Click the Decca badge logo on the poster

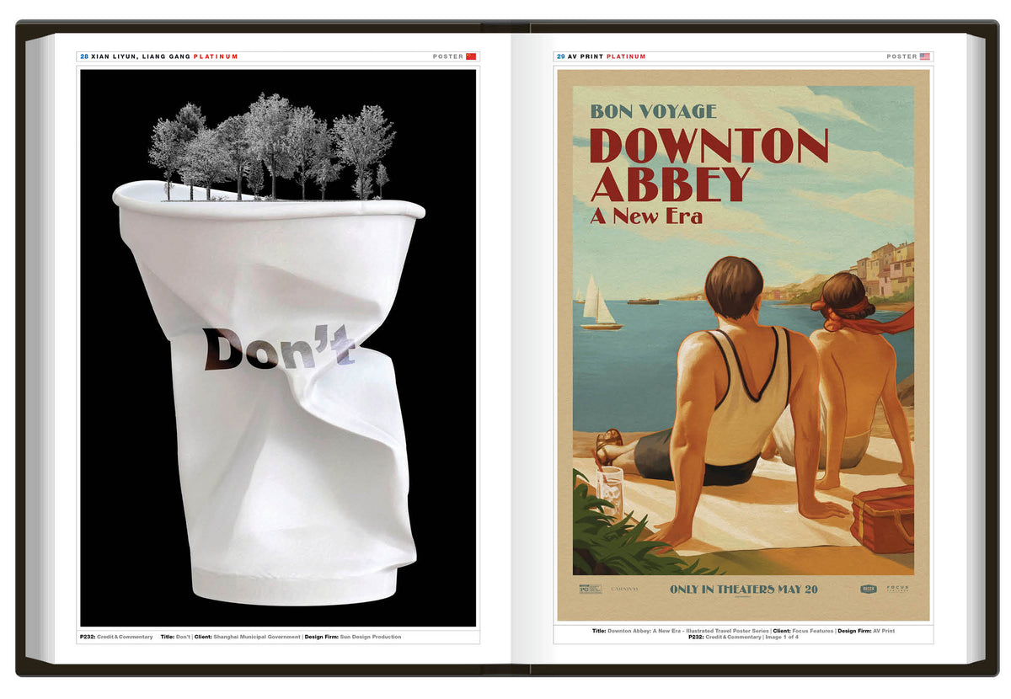click(868, 589)
